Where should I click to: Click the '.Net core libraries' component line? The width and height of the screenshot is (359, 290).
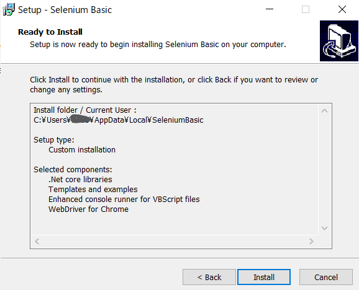point(80,180)
